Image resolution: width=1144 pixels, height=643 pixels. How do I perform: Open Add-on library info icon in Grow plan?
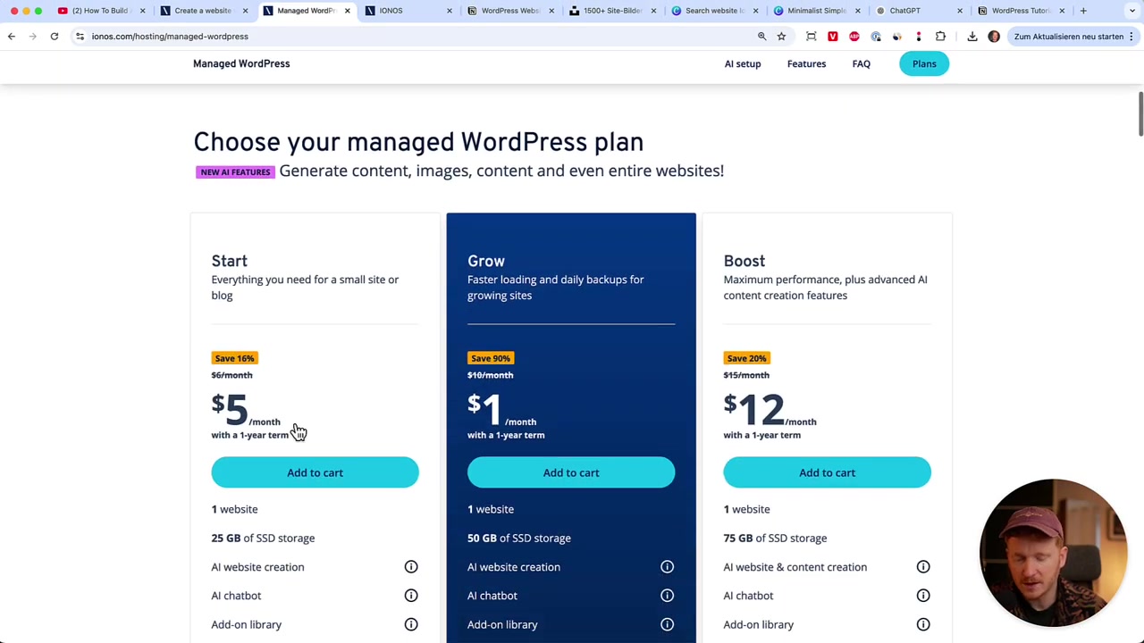[x=667, y=624]
